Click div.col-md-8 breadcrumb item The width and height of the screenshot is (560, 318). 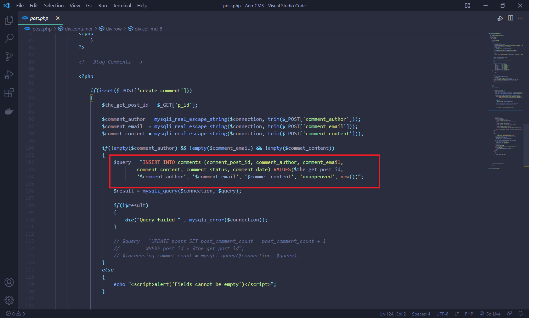(149, 29)
